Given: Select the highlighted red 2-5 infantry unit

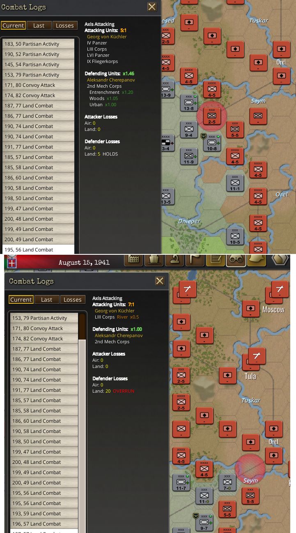Looking at the screenshot, I should [212, 116].
